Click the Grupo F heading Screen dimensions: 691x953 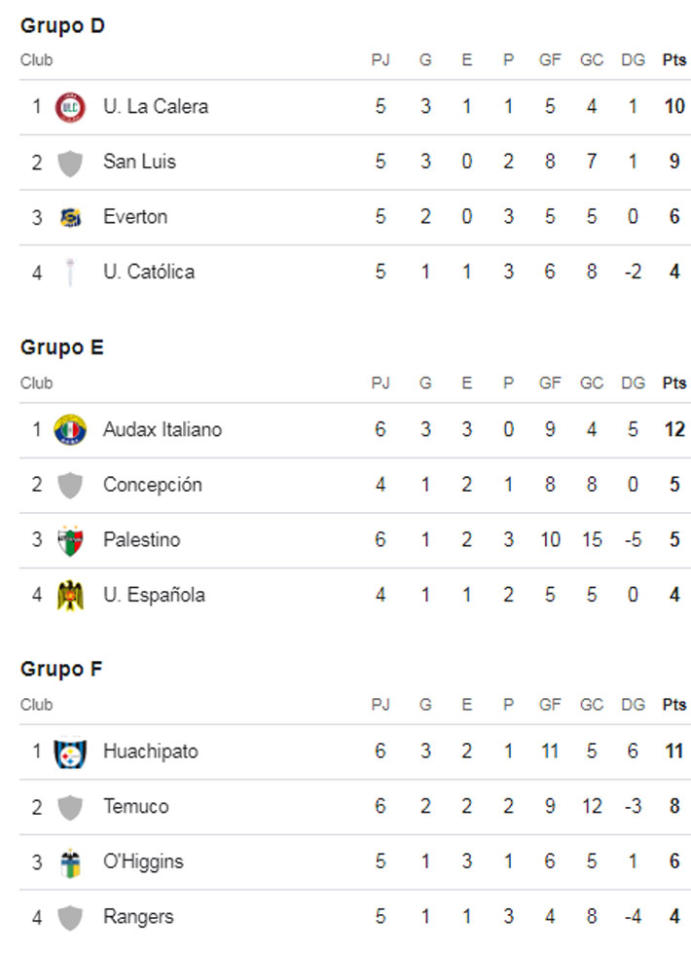click(x=61, y=670)
